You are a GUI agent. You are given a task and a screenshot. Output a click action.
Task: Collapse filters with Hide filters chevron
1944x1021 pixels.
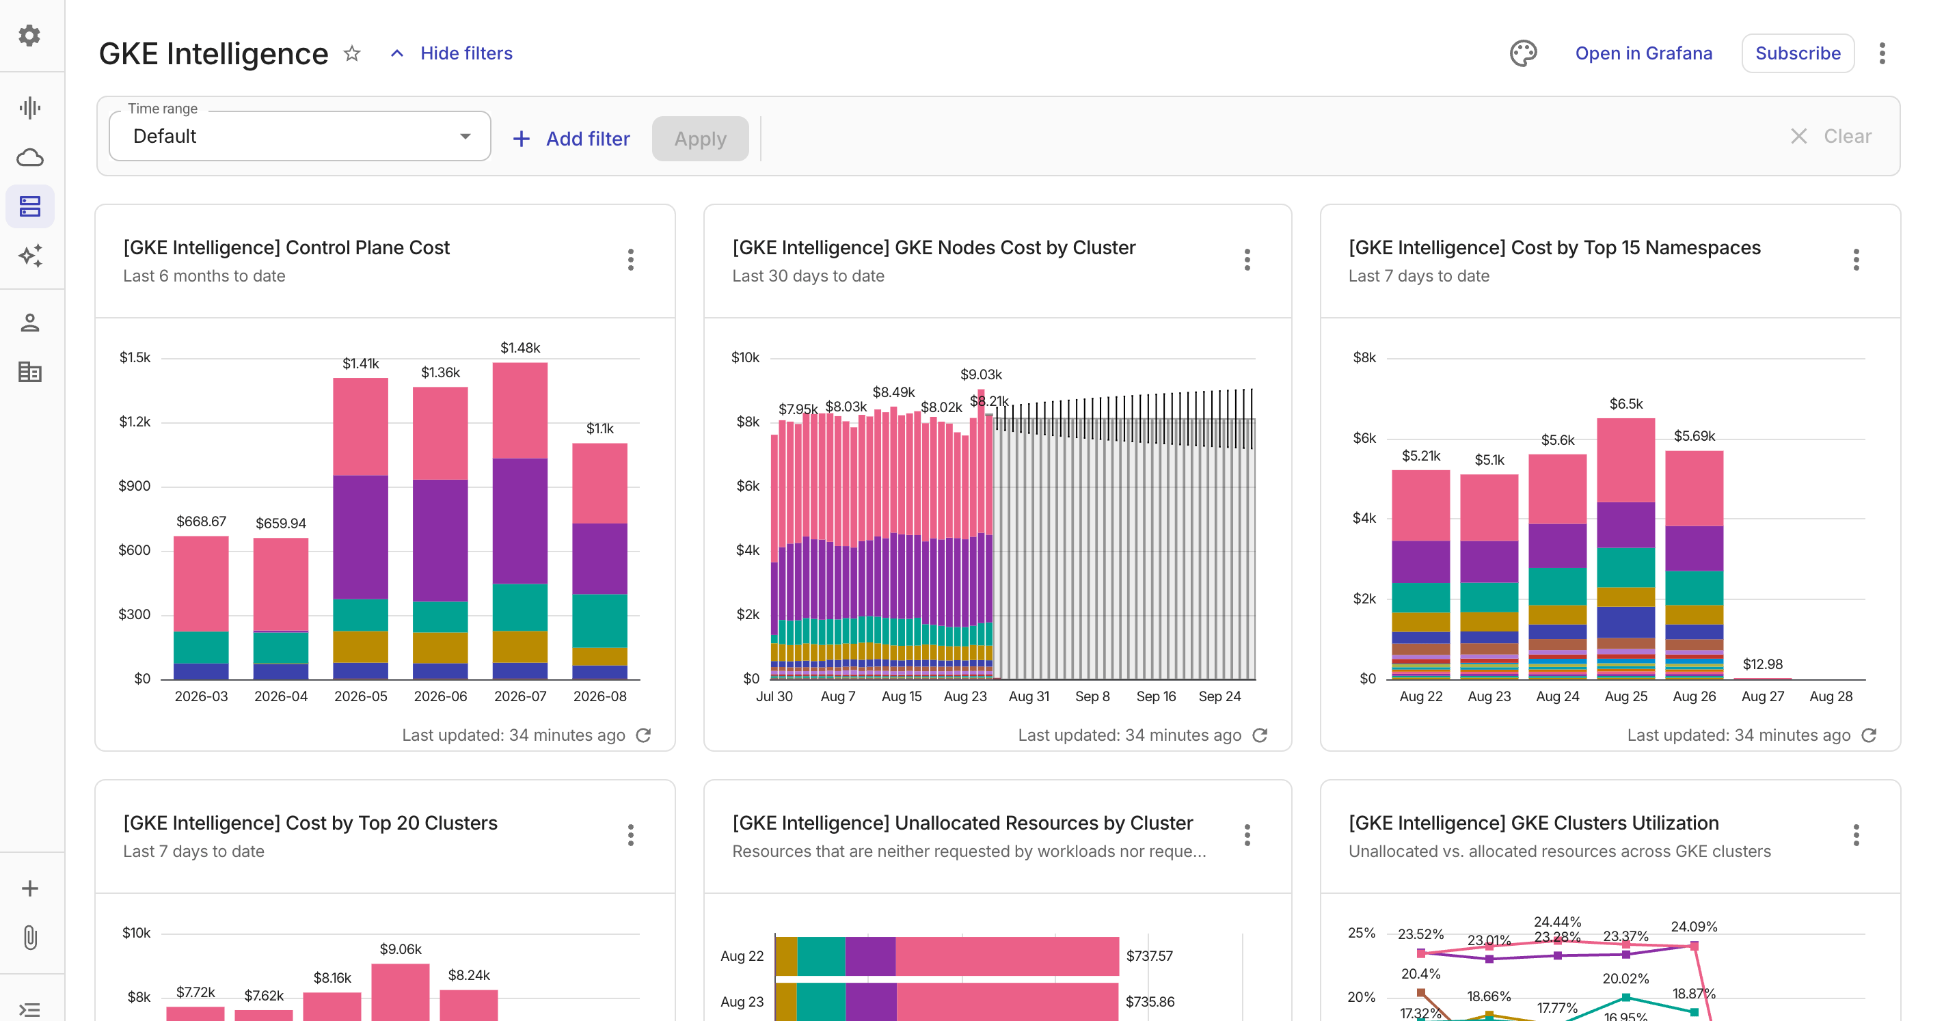point(397,53)
